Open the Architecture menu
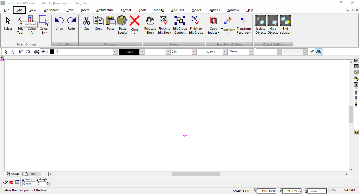Image resolution: width=359 pixels, height=194 pixels. click(x=105, y=10)
